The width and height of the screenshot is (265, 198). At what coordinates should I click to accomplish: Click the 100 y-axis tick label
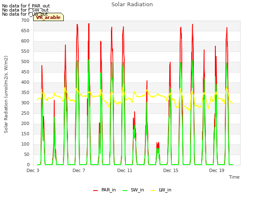[x=25, y=144]
